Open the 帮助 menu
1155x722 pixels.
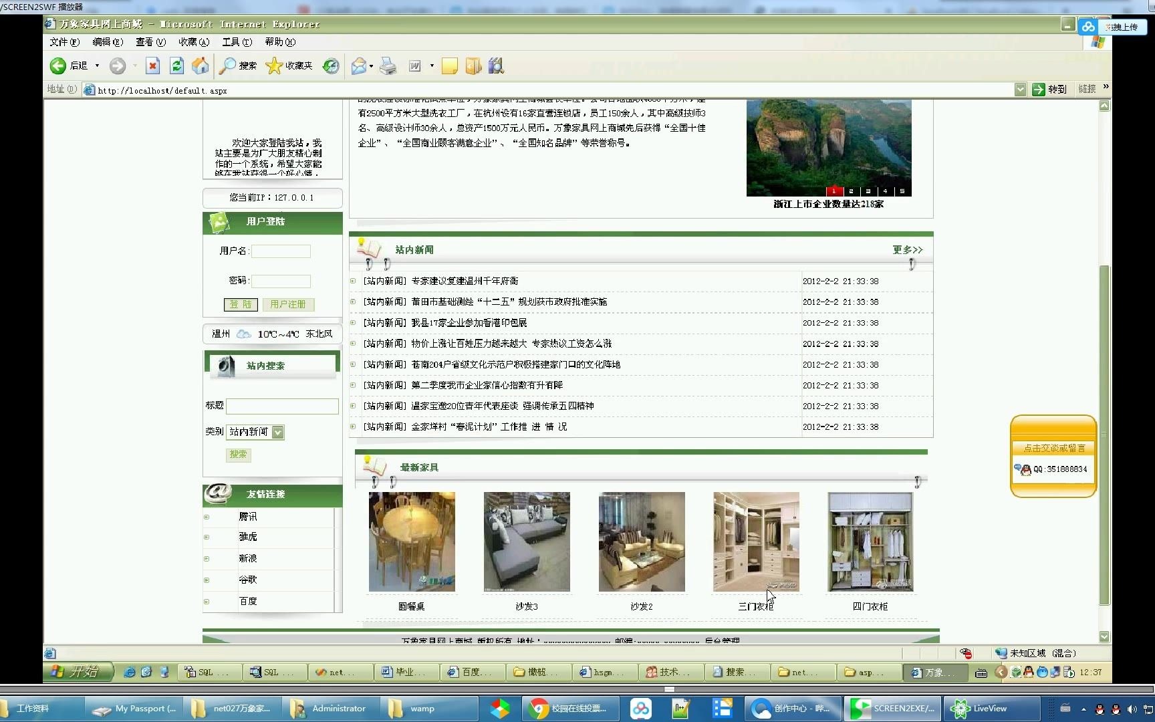280,42
